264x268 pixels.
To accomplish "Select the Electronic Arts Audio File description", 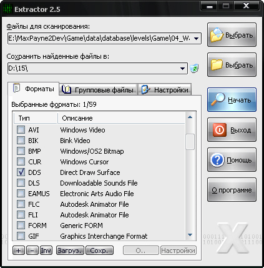I will (x=97, y=194).
